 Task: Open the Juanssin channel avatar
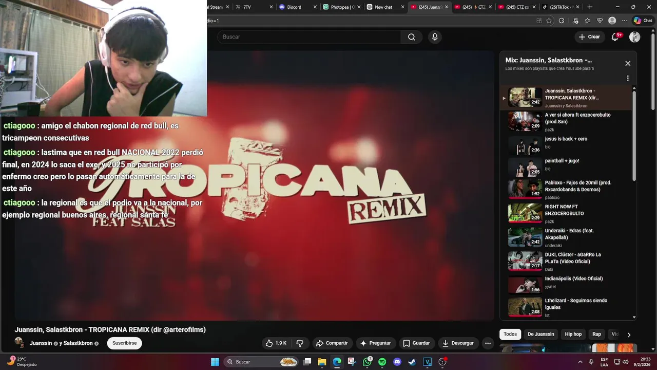[x=20, y=343]
